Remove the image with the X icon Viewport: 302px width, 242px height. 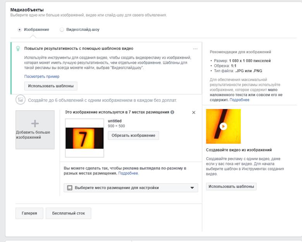pos(194,112)
